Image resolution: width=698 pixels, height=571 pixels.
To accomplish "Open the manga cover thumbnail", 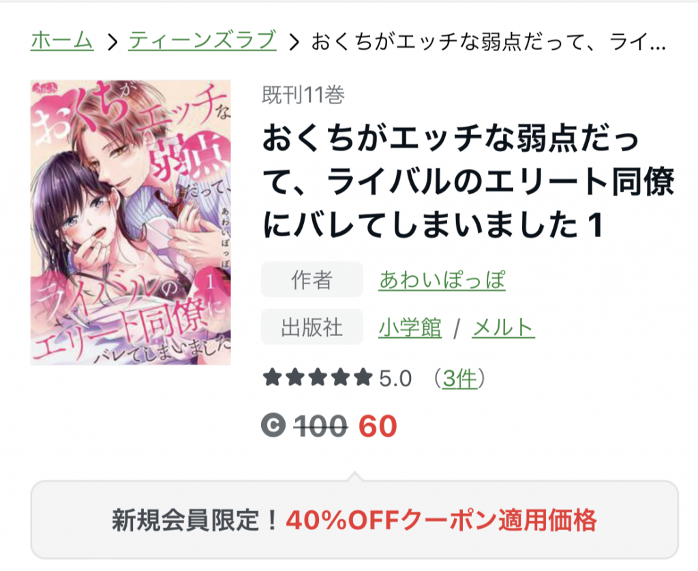I will coord(130,223).
